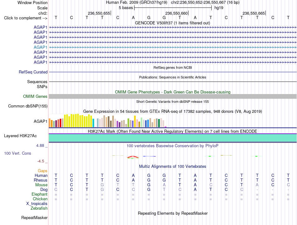The image size is (297, 225).
Task: Select the Dog alignment row label
Action: [44, 190]
